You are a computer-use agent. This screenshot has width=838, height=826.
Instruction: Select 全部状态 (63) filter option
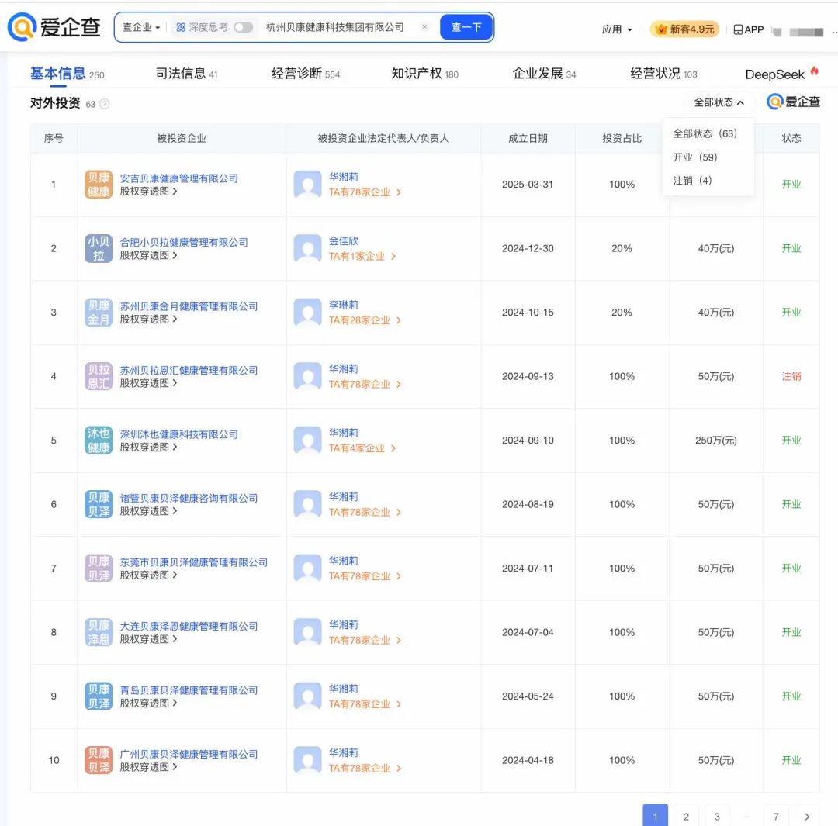tap(705, 133)
